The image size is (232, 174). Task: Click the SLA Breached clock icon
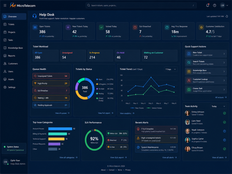click(135, 27)
